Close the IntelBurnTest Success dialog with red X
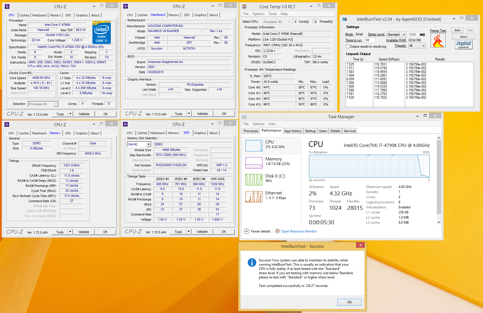 click(360, 245)
